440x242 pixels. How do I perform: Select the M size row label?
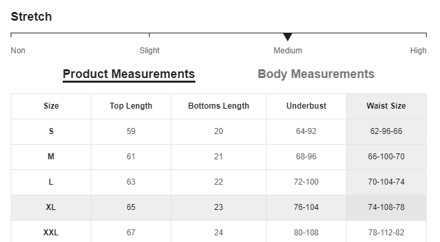(x=51, y=157)
